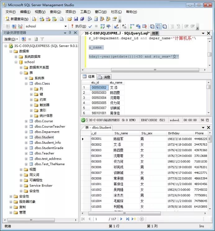Click the Execute (执行) button
Viewport: 215px width, 231px height.
[x=78, y=26]
